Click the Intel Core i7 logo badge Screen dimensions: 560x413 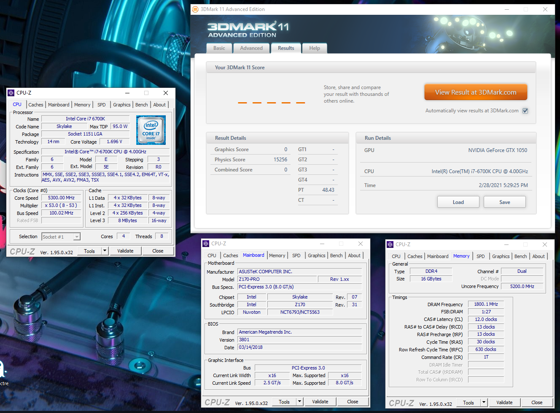pos(151,130)
